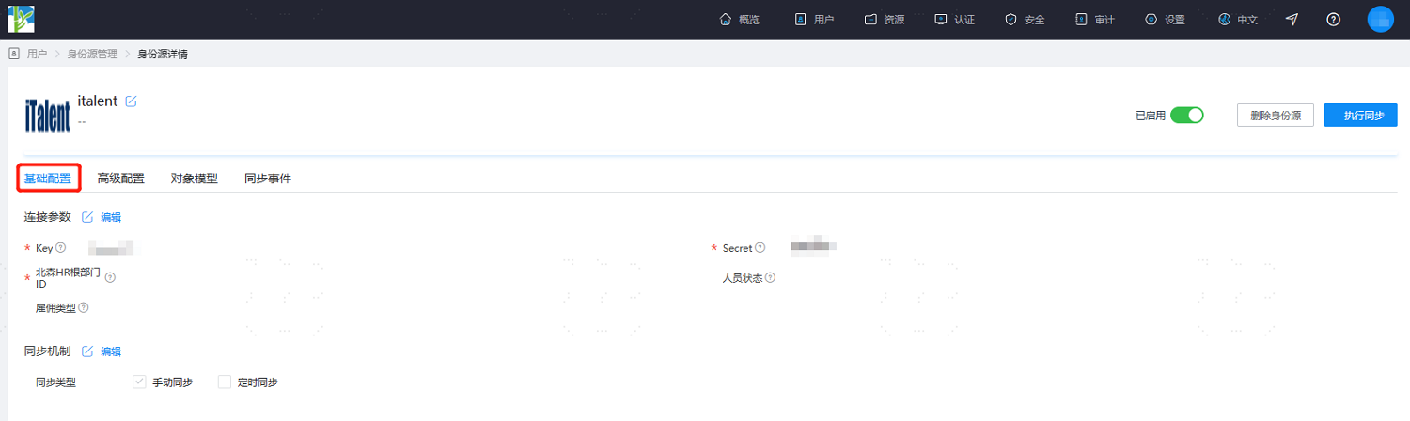Click the masked Secret value

[814, 245]
